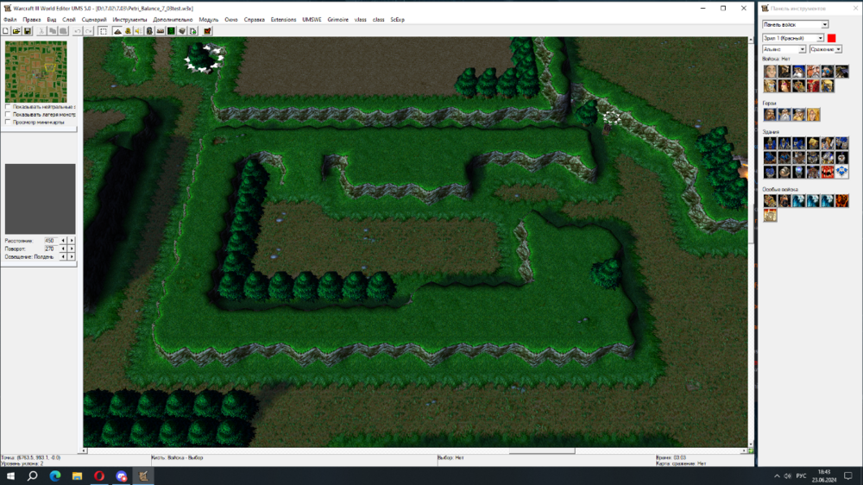Click the Open map folder icon
This screenshot has height=485, width=863.
[x=16, y=31]
